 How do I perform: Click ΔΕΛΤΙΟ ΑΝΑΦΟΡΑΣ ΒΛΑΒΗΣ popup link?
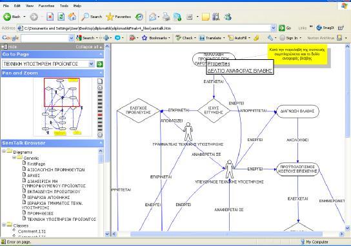point(240,71)
